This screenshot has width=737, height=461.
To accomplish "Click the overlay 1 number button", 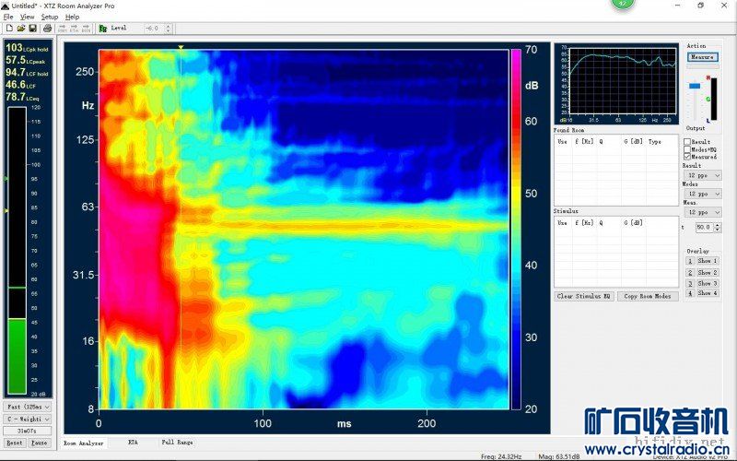I will pos(688,261).
